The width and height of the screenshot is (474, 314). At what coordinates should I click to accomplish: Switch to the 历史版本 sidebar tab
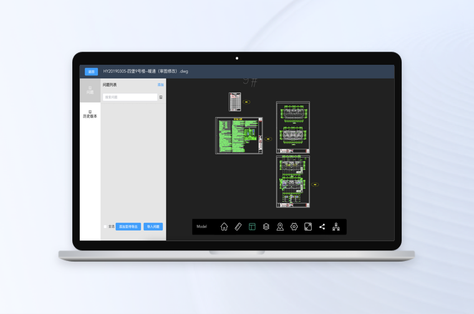(90, 114)
